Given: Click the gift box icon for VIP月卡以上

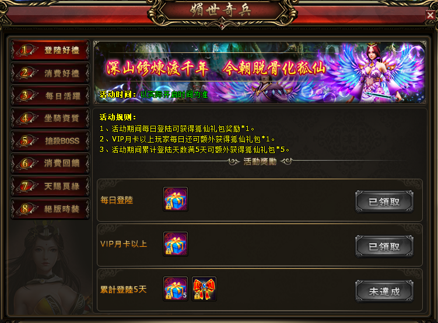Looking at the screenshot, I should tap(176, 244).
